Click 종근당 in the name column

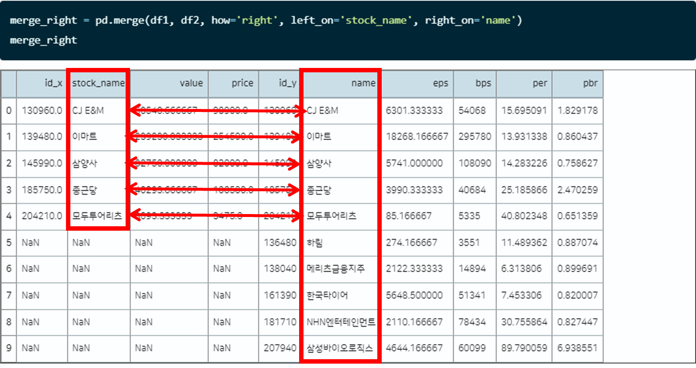pos(319,190)
